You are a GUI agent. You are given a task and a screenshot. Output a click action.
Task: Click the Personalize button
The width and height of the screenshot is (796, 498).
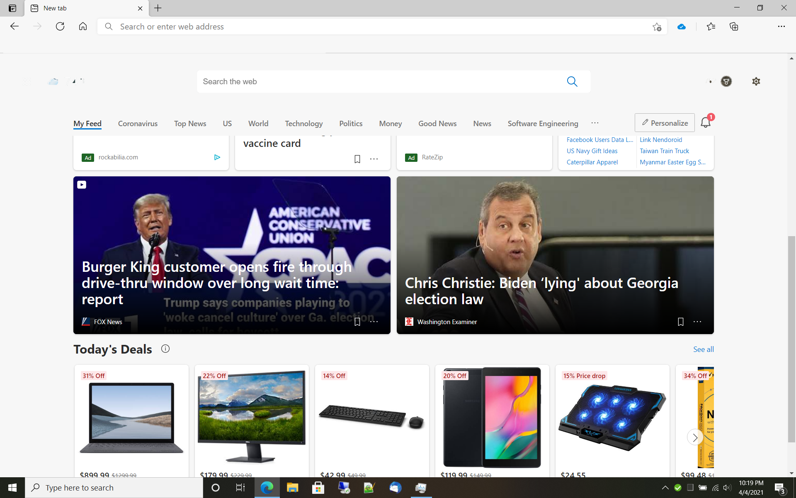pyautogui.click(x=665, y=123)
